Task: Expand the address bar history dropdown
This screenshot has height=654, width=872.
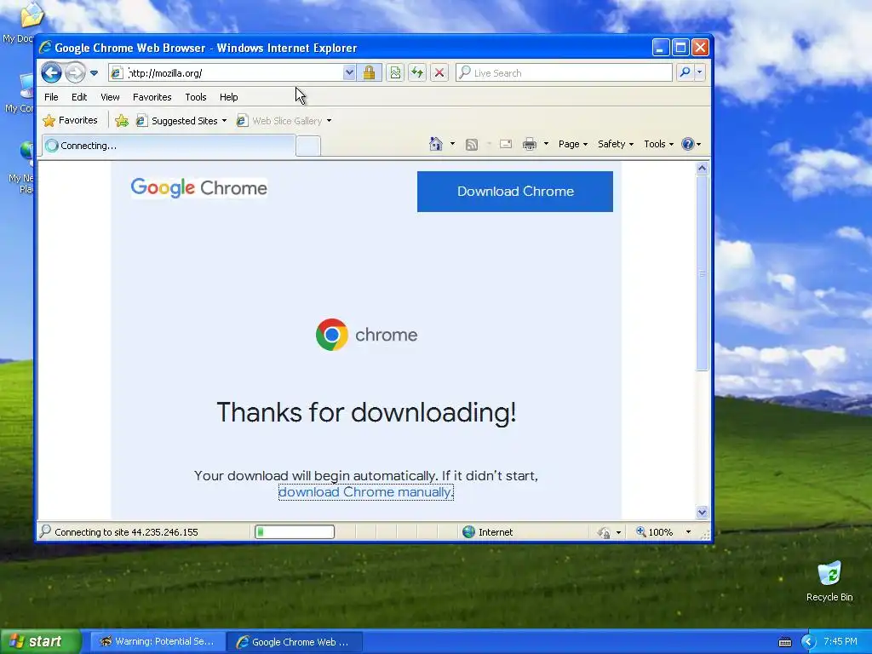Action: pos(349,73)
